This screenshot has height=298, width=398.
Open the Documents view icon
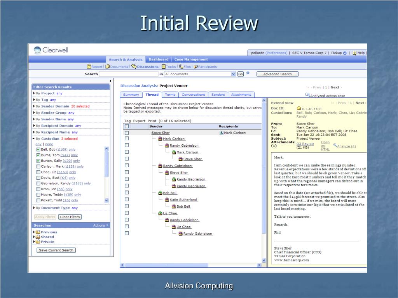[108, 67]
